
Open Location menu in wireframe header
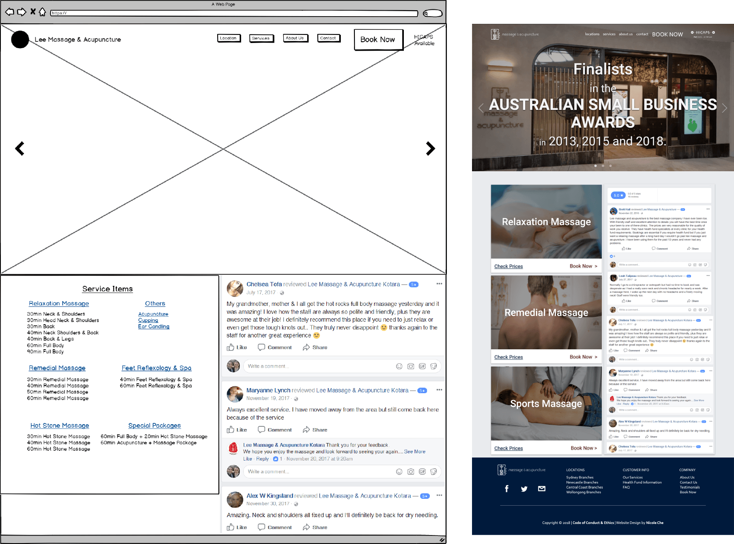click(229, 38)
